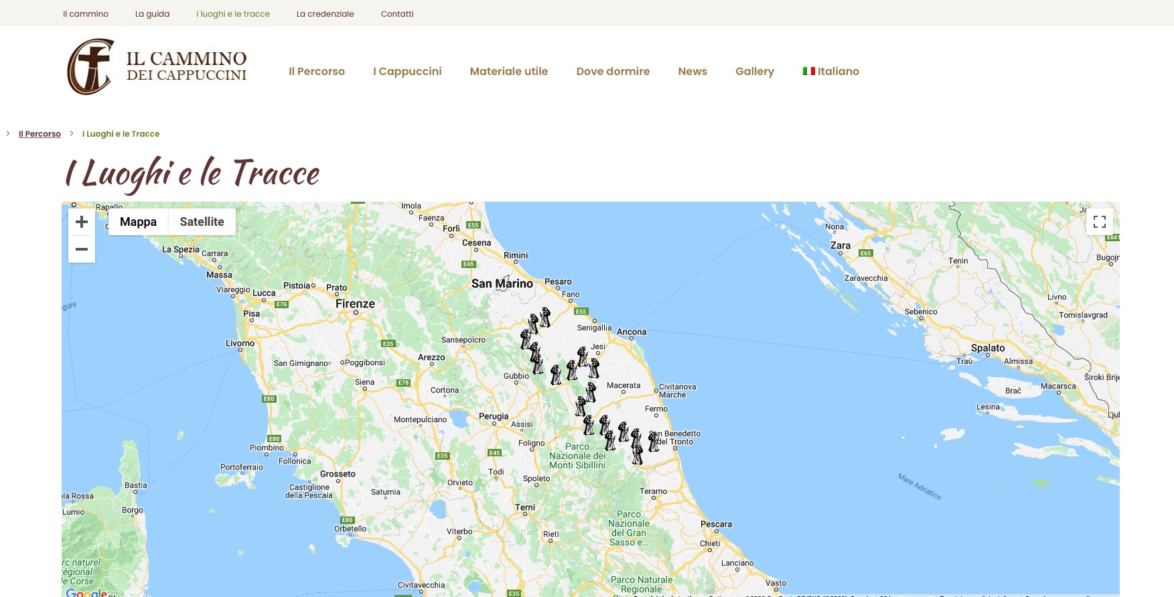Go to the Gallery page
The height and width of the screenshot is (597, 1174).
(x=754, y=71)
